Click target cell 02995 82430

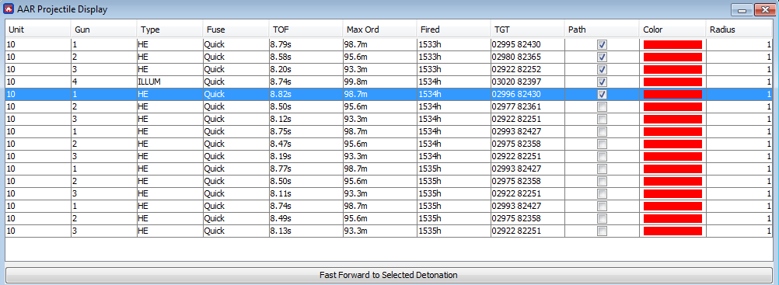pos(527,45)
